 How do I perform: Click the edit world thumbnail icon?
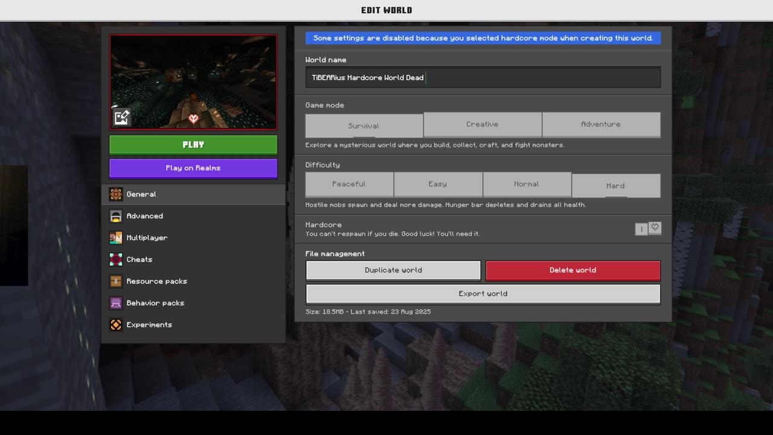click(121, 117)
